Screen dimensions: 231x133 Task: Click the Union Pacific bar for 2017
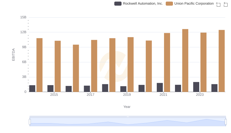(x=94, y=66)
